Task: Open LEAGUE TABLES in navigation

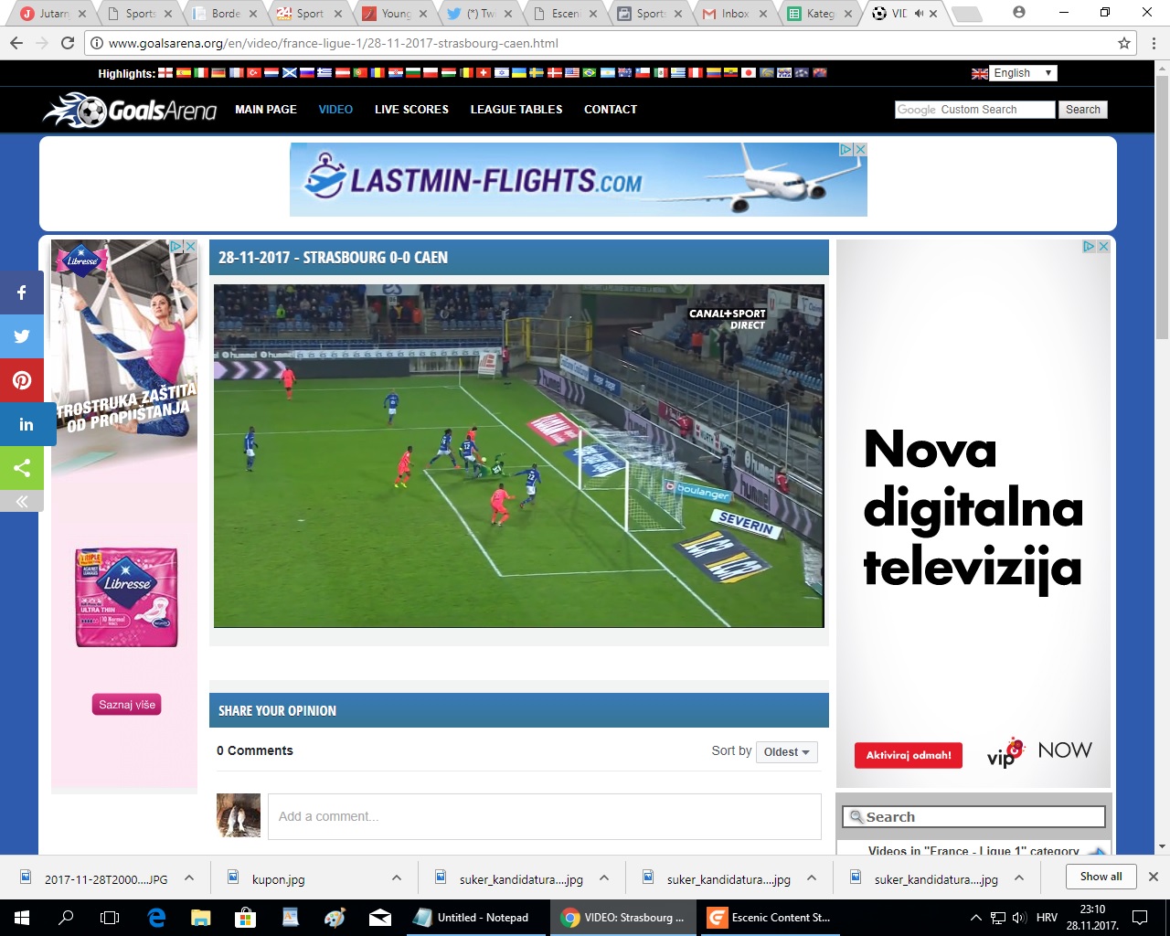Action: (x=516, y=110)
